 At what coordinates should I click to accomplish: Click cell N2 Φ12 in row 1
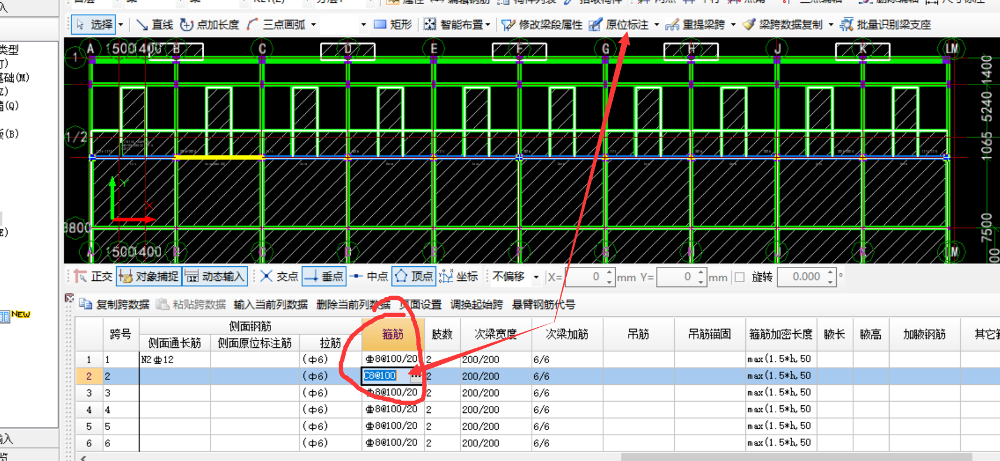pos(175,360)
